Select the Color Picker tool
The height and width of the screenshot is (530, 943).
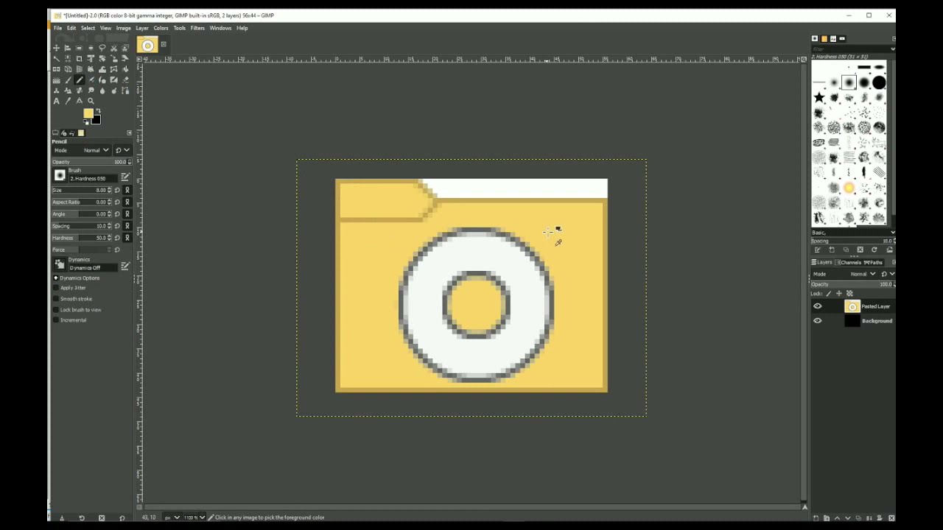coord(68,101)
